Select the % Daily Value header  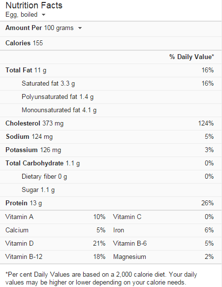191,57
